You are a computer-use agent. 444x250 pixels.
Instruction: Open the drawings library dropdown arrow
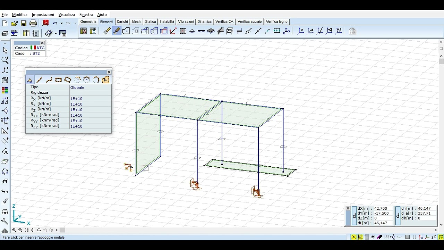pyautogui.click(x=56, y=33)
